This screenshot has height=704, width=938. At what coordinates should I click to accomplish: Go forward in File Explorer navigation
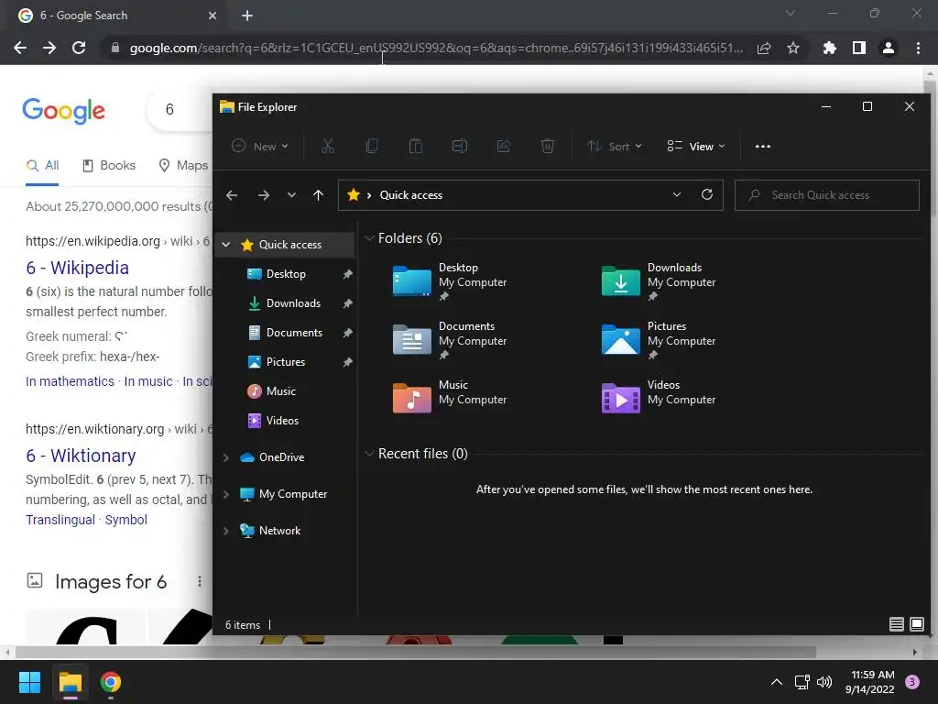click(x=263, y=195)
